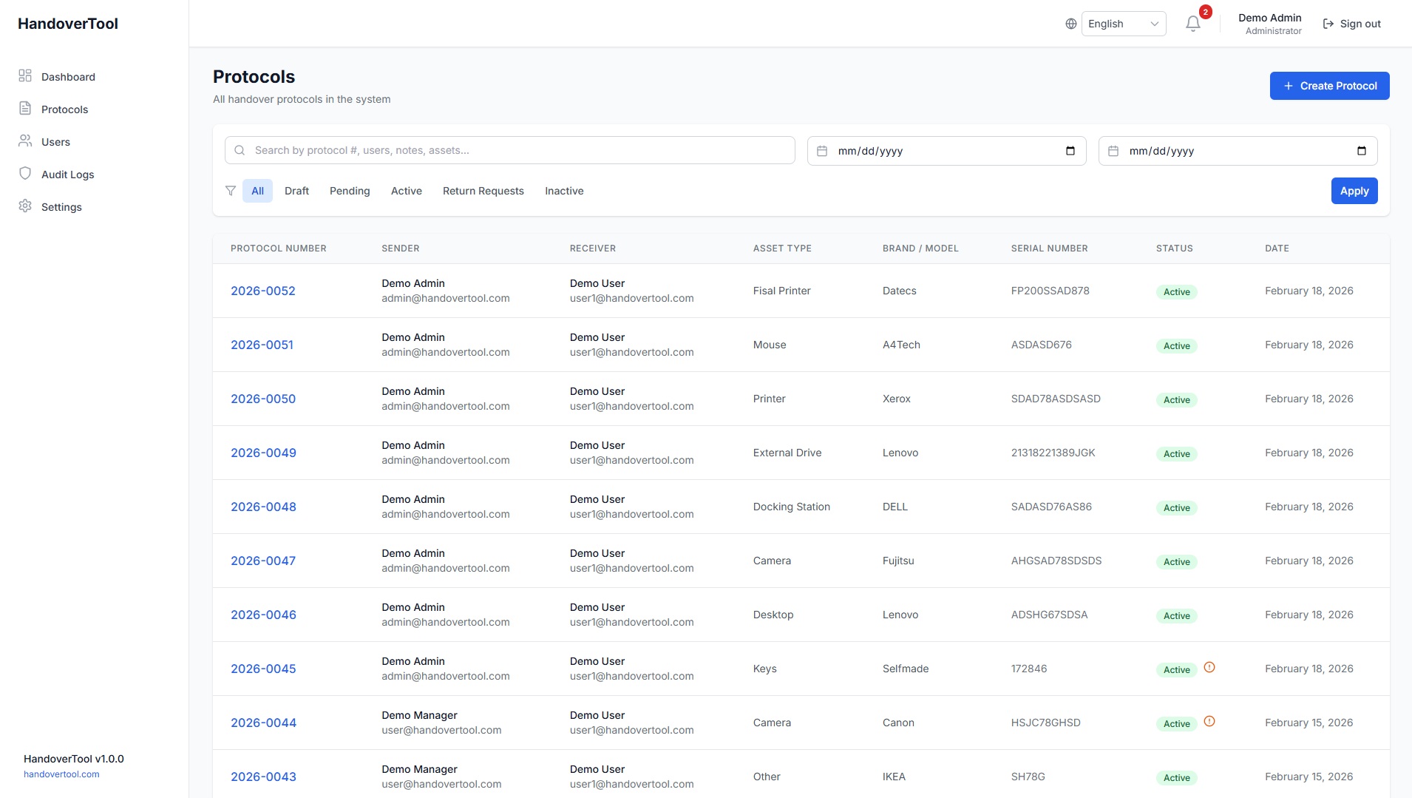Click the Protocol Number column header

point(279,248)
